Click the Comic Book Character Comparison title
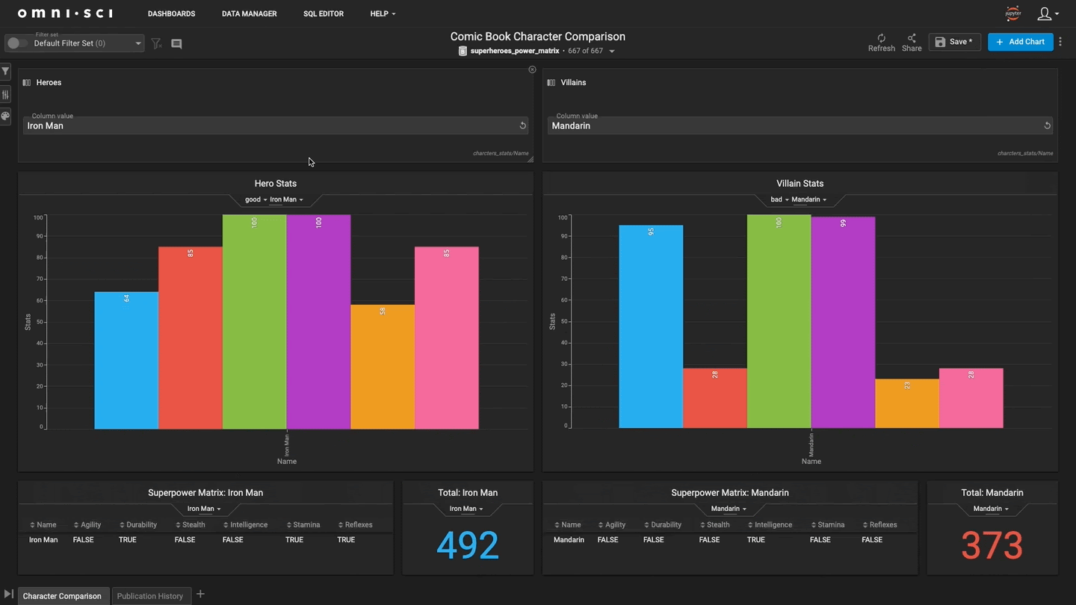1076x605 pixels. pos(537,37)
